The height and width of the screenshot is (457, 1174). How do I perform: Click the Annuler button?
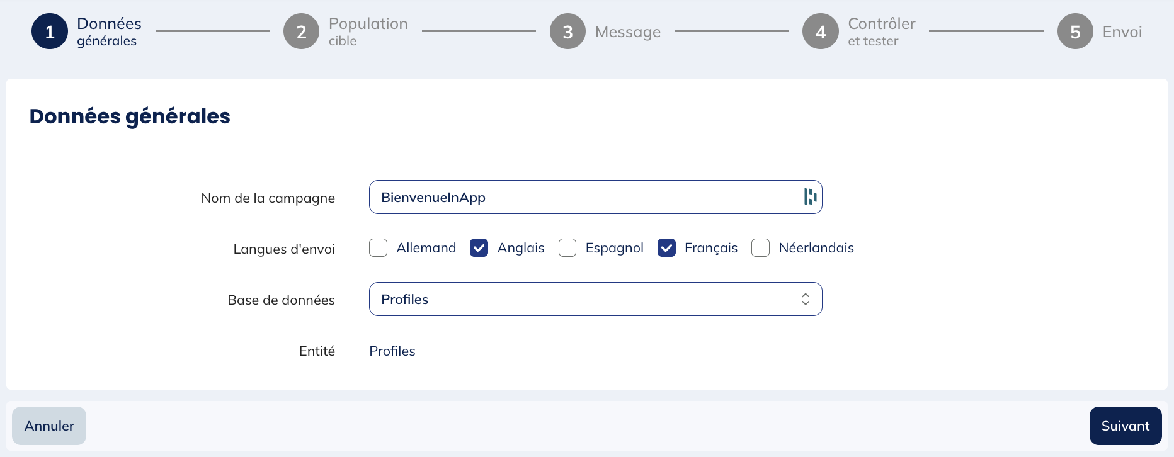(x=49, y=426)
